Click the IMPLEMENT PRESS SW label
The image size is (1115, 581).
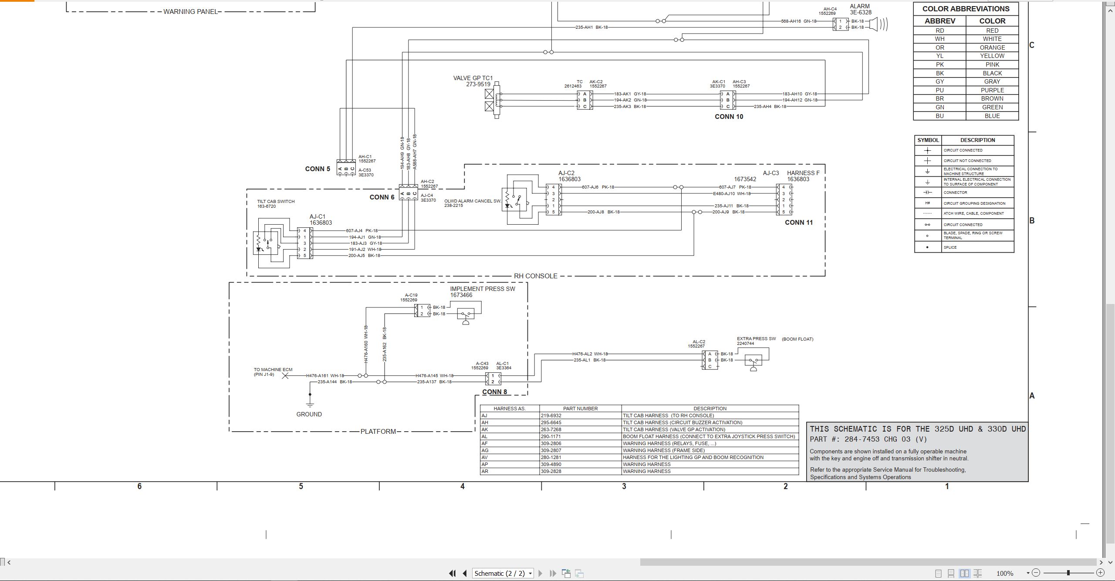pyautogui.click(x=483, y=289)
